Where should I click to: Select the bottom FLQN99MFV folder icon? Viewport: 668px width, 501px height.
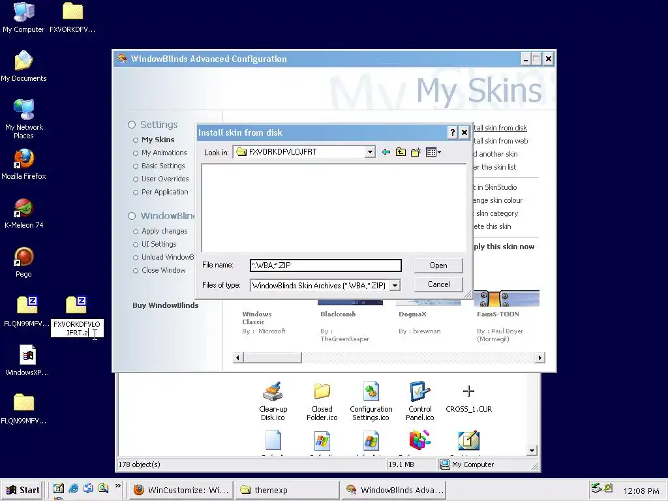[x=23, y=408]
